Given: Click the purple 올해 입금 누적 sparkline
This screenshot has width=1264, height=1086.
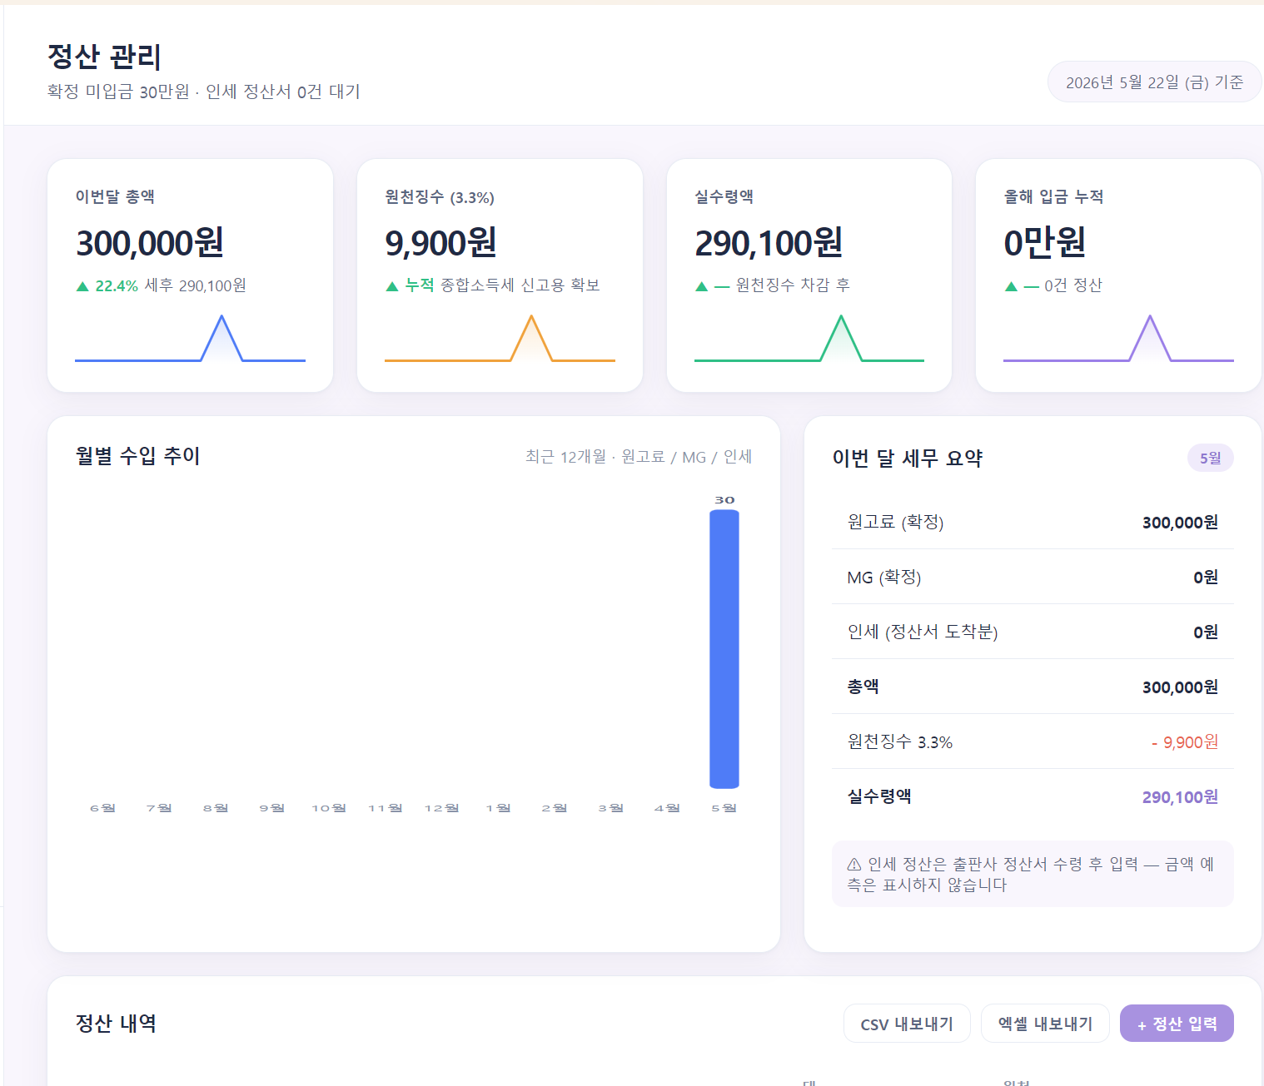Looking at the screenshot, I should pyautogui.click(x=1118, y=339).
